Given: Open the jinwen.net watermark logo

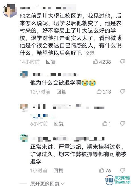Looking at the screenshot, I should [118, 180].
